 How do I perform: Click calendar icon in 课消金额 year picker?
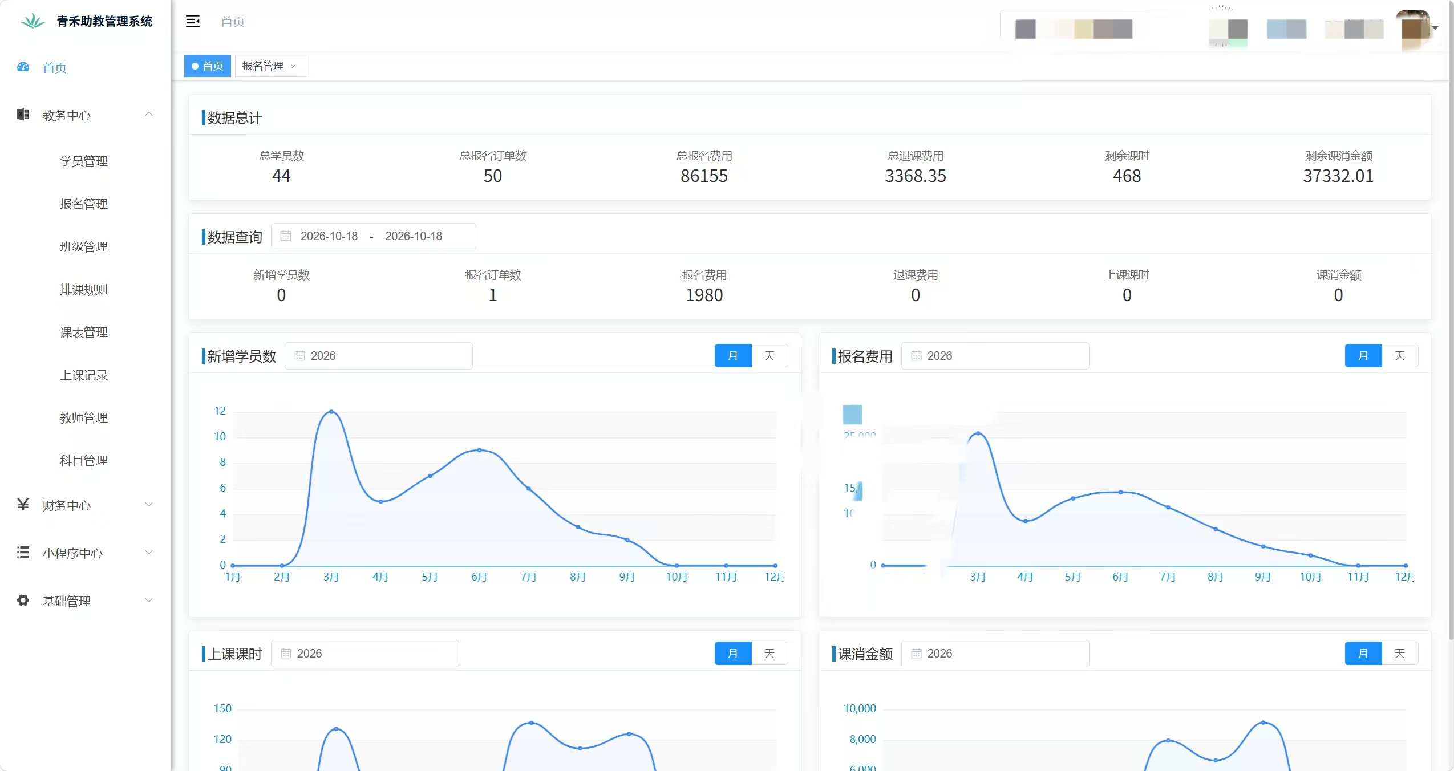[916, 654]
